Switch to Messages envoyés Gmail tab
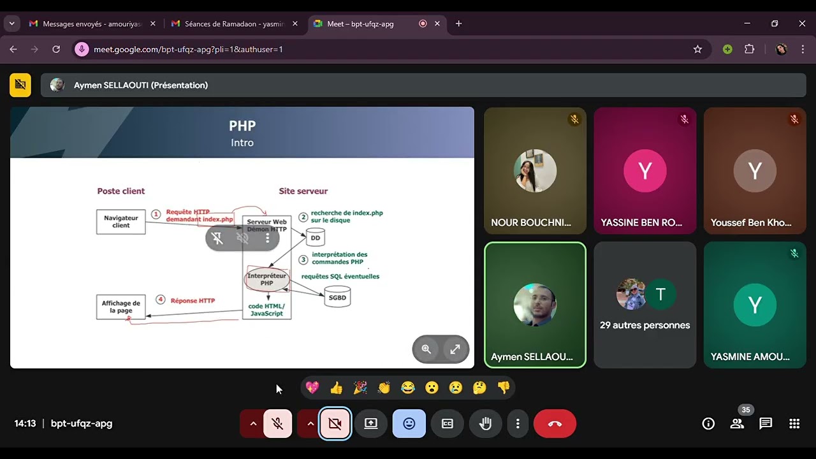This screenshot has width=816, height=459. pos(92,24)
